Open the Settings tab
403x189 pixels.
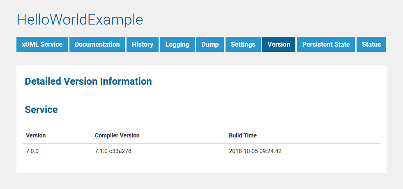pos(243,45)
